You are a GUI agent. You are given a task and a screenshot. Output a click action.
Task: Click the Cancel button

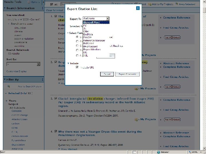point(107,74)
